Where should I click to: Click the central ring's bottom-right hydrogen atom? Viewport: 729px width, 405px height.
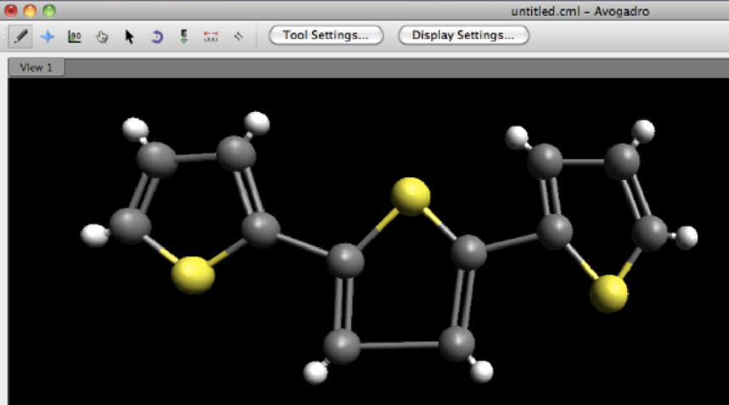click(482, 369)
